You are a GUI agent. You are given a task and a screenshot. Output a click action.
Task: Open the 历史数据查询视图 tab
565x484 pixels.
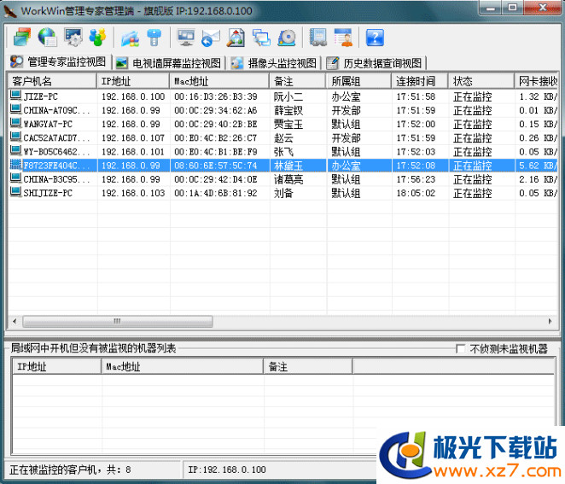click(375, 63)
